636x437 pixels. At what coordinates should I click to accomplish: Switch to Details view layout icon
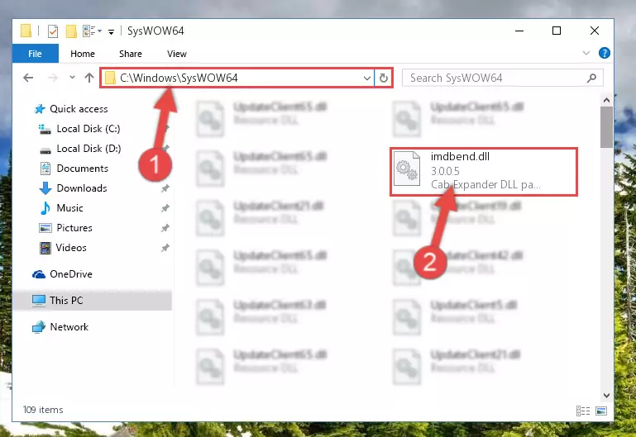[x=583, y=411]
